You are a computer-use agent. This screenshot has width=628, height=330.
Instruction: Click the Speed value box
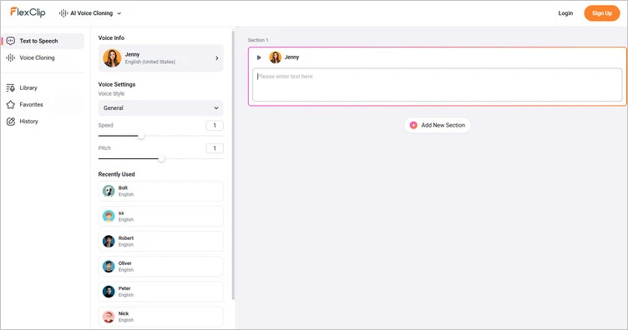coord(215,126)
